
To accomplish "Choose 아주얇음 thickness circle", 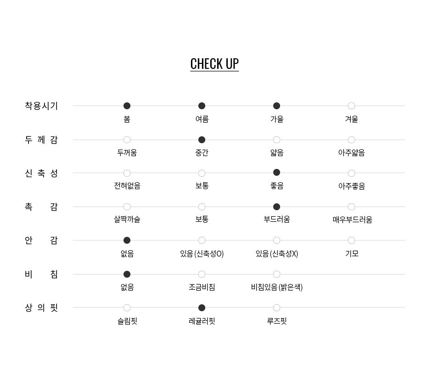I will (351, 140).
